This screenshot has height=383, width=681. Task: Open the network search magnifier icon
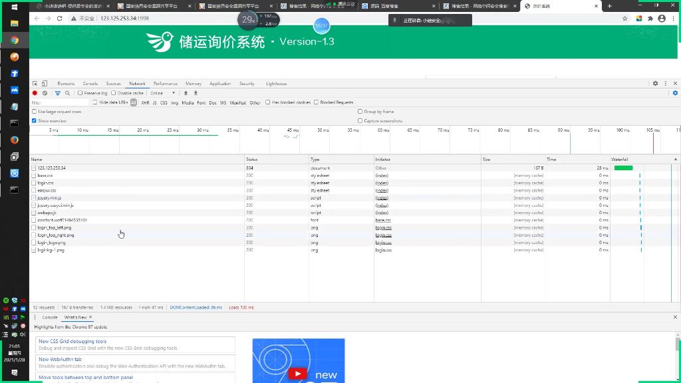67,93
